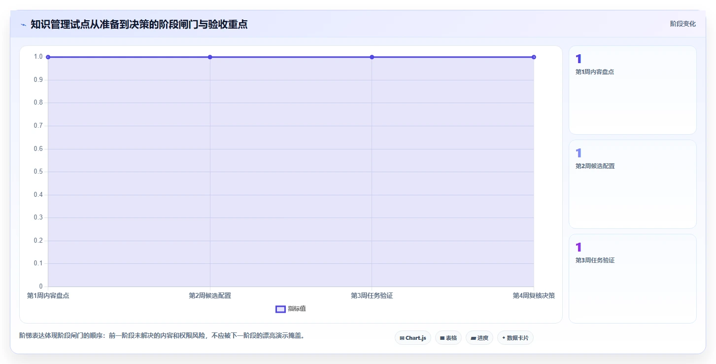Click data point at 第3周任务验证
Screen dimensions: 716x364
(372, 57)
